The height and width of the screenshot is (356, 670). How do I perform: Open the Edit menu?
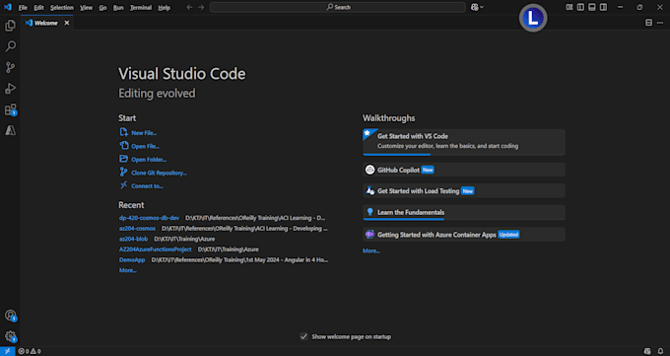pos(38,8)
